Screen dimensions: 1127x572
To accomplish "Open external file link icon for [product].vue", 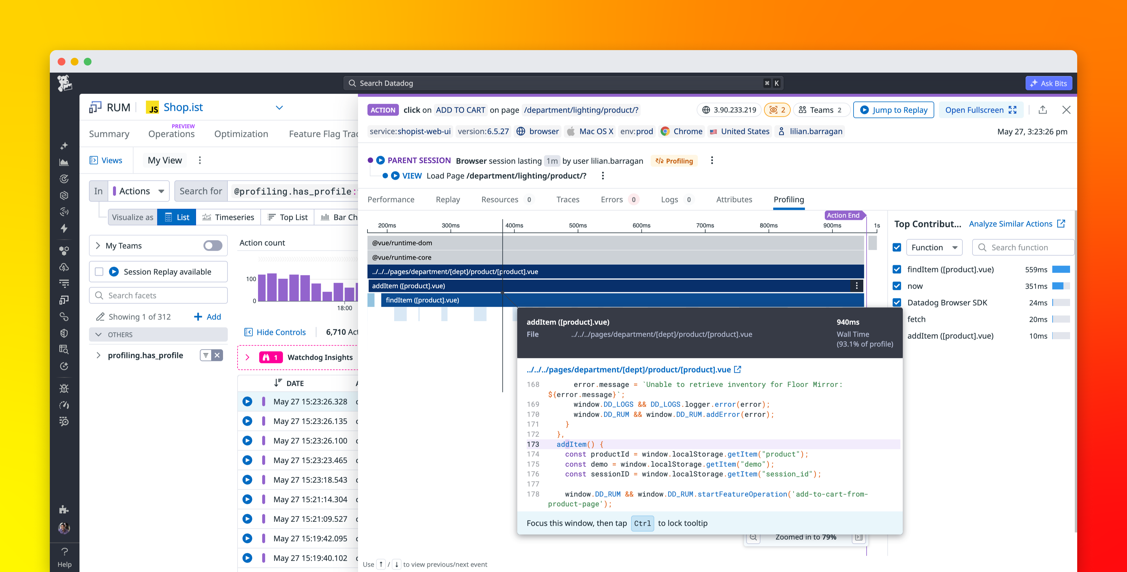I will (x=738, y=370).
